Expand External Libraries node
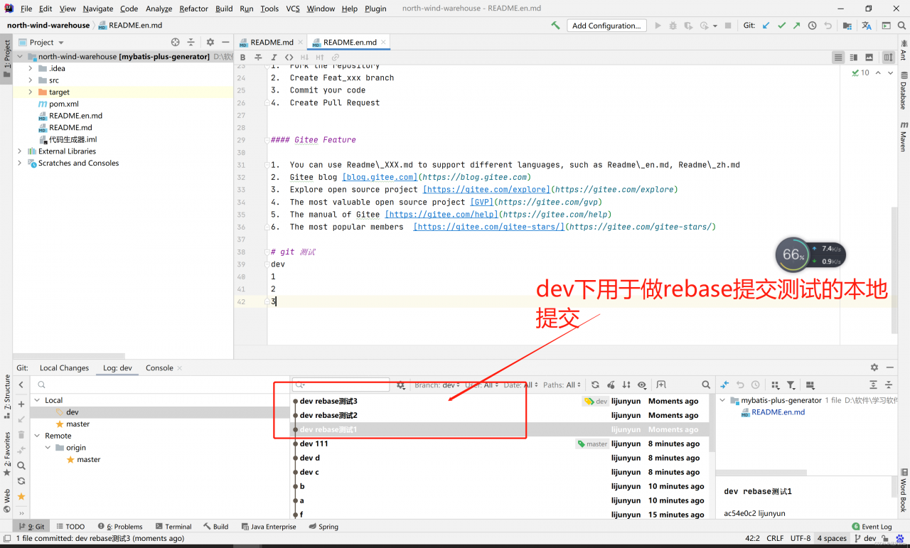The image size is (910, 548). pyautogui.click(x=19, y=151)
